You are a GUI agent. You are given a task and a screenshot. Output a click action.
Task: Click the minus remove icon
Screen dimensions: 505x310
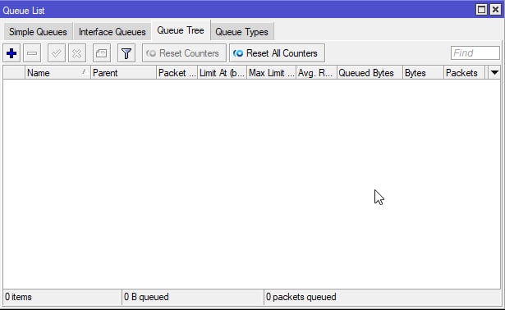[x=32, y=53]
